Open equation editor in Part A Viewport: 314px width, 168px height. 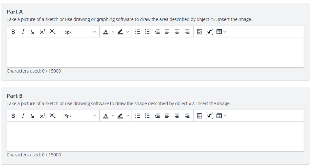coord(209,32)
